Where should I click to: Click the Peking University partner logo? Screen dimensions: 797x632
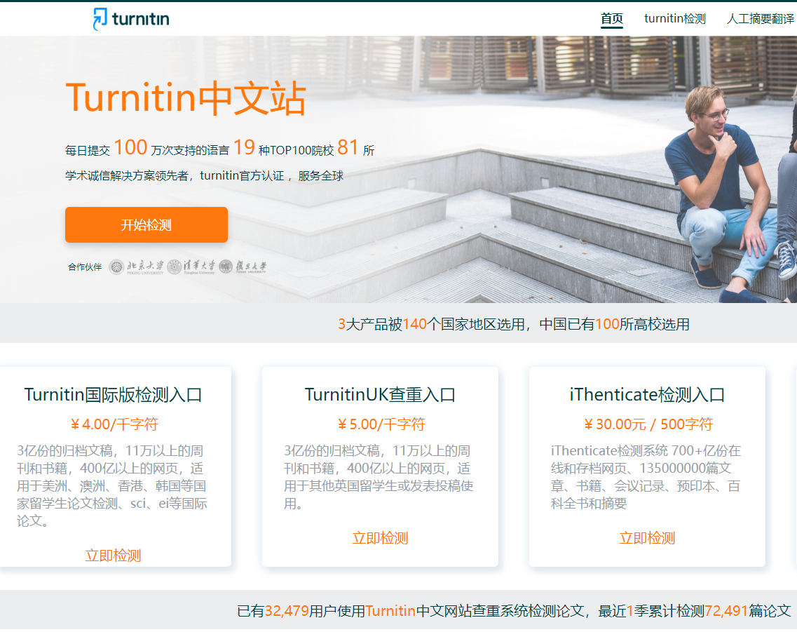pos(137,267)
